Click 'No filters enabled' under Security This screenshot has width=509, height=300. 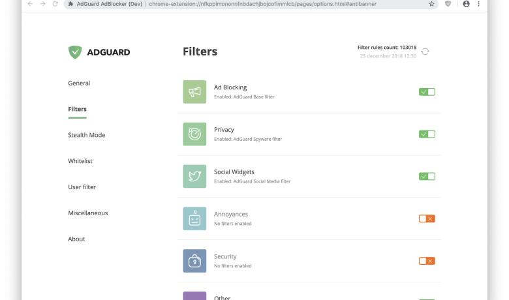[x=233, y=265]
